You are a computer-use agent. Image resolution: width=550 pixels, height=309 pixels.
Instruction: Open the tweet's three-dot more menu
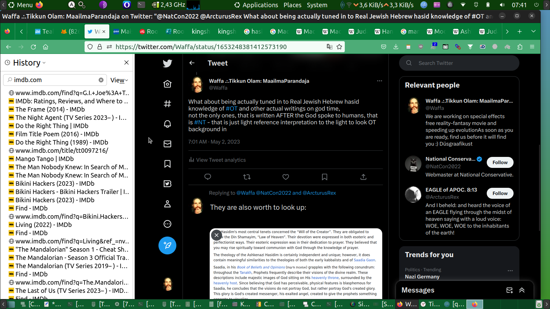click(x=379, y=81)
